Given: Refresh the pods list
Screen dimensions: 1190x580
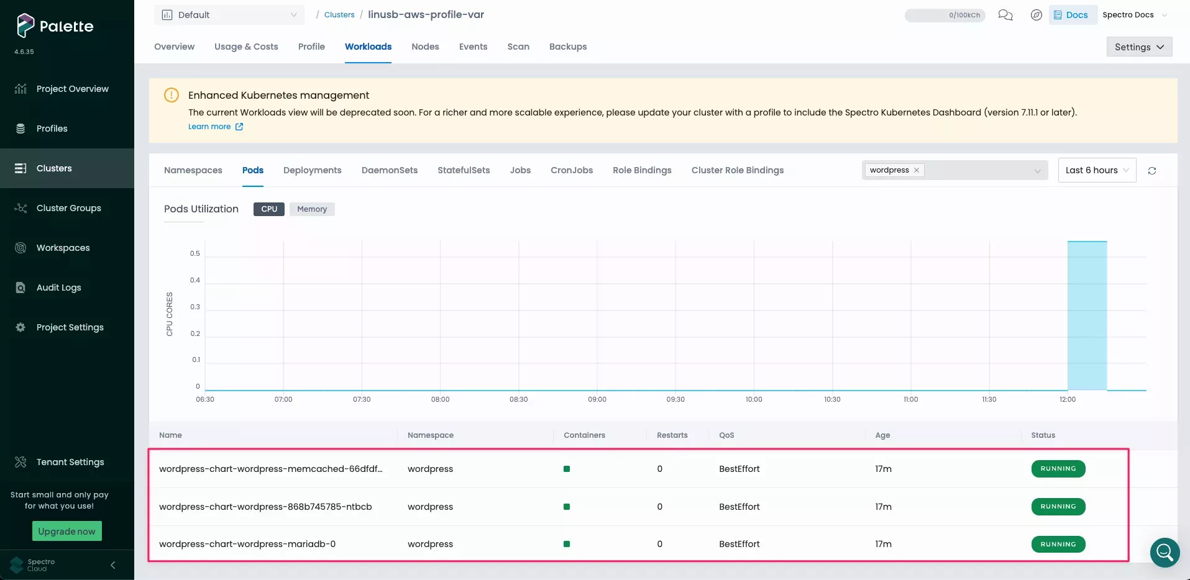Looking at the screenshot, I should (x=1152, y=170).
